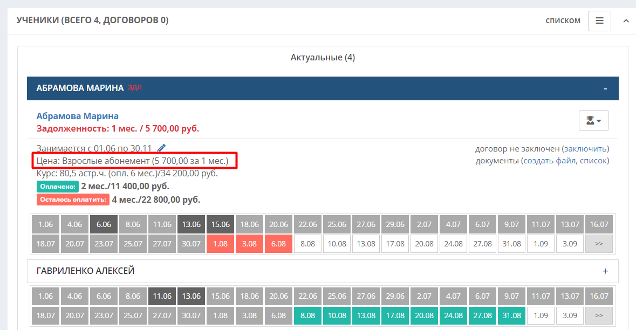Click the заключить contract link

click(585, 149)
